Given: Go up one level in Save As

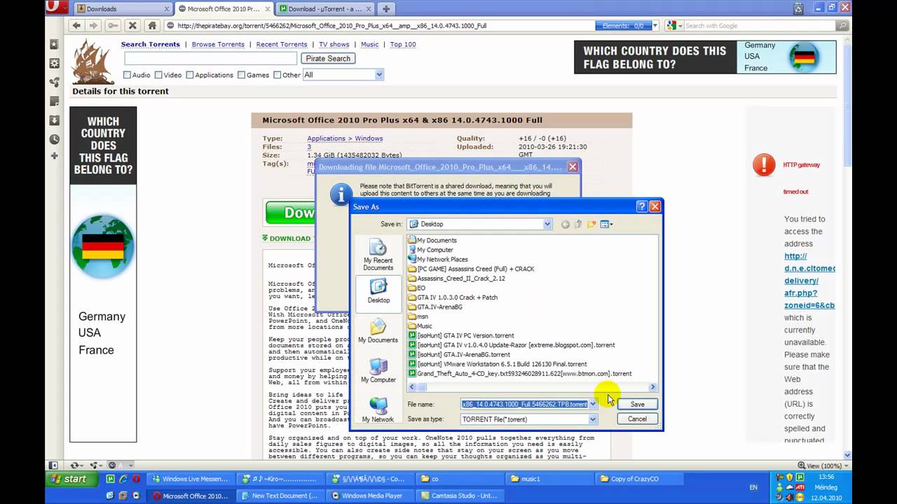Looking at the screenshot, I should point(578,224).
